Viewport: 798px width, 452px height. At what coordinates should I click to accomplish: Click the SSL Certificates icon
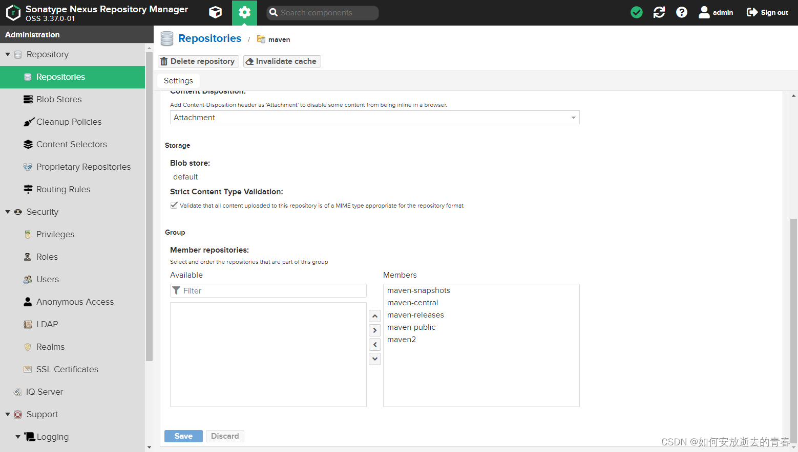(28, 369)
